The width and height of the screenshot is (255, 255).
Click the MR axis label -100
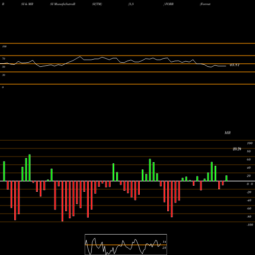click(x=250, y=225)
